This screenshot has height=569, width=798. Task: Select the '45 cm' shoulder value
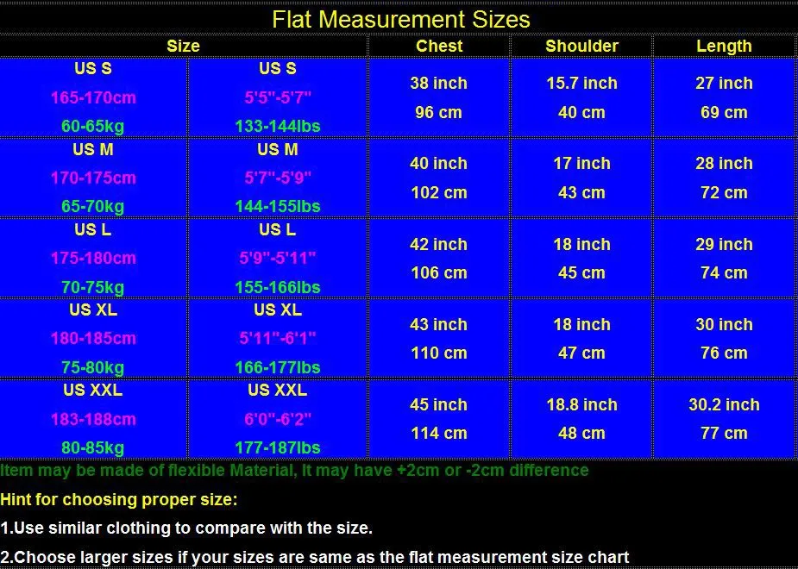coord(581,272)
